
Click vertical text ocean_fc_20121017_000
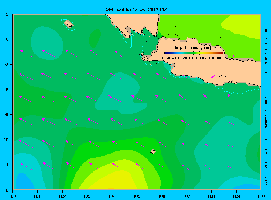coord(266,51)
